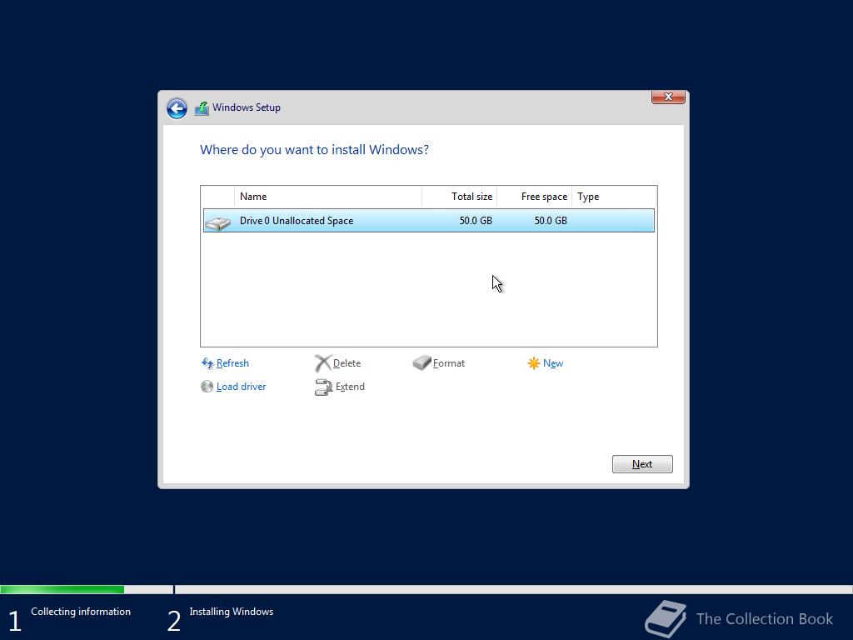The height and width of the screenshot is (640, 853).
Task: Select the Drive 0 hard disk icon
Action: click(217, 222)
